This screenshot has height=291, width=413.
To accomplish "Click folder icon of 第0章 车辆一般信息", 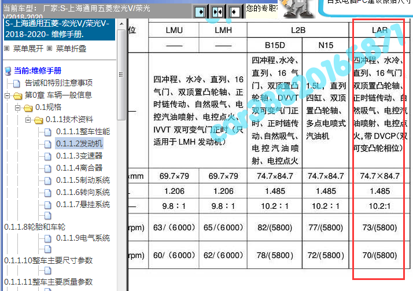I will (x=18, y=95).
